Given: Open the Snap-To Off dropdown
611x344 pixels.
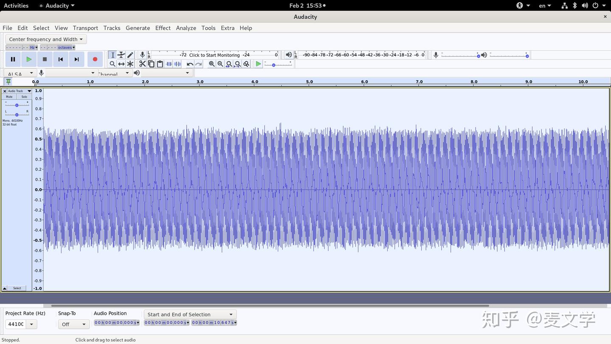Looking at the screenshot, I should coord(73,324).
